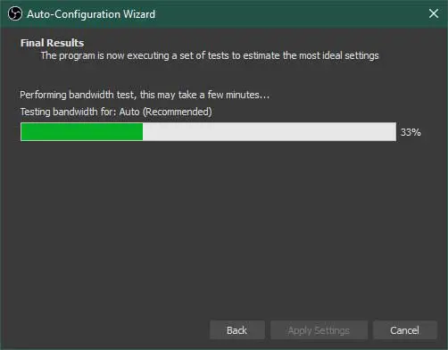Click the green bandwidth test progress bar
Screen dimensions: 448x350
[208, 132]
